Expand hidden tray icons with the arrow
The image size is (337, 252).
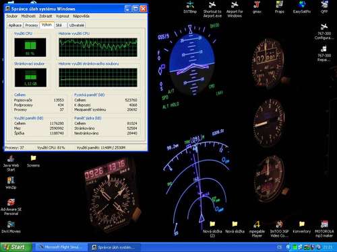[288, 247]
